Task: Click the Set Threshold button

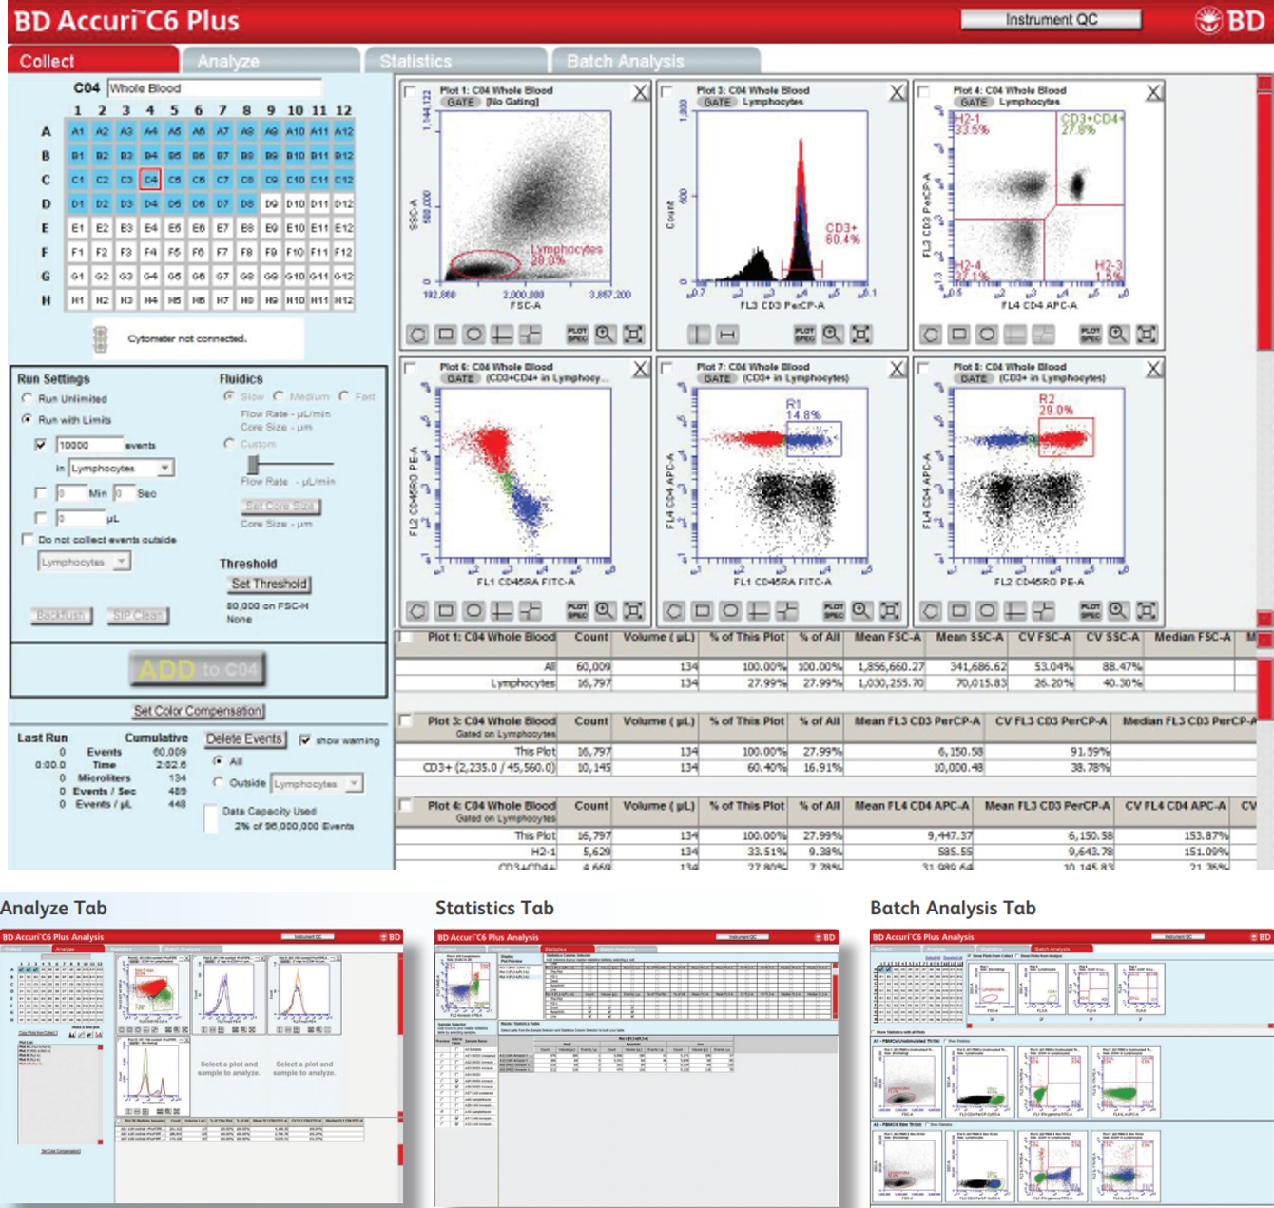Action: pyautogui.click(x=269, y=584)
